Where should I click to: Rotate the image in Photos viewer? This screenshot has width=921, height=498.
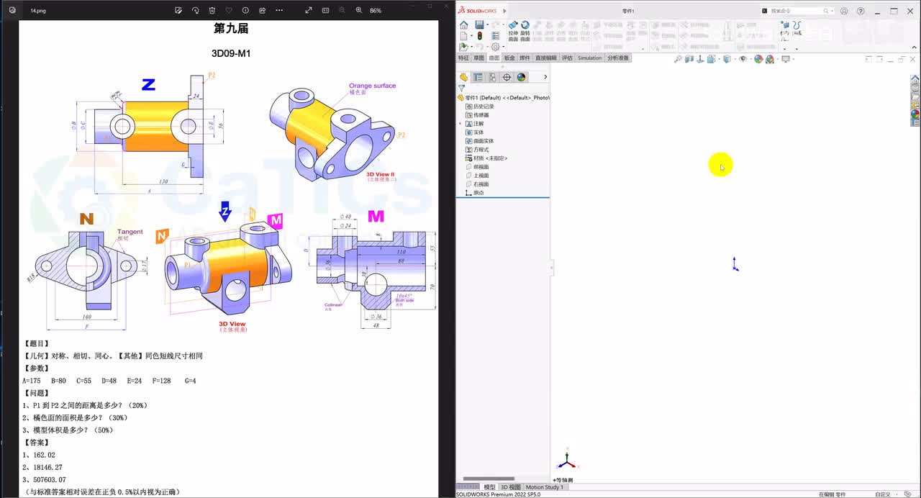click(x=195, y=11)
